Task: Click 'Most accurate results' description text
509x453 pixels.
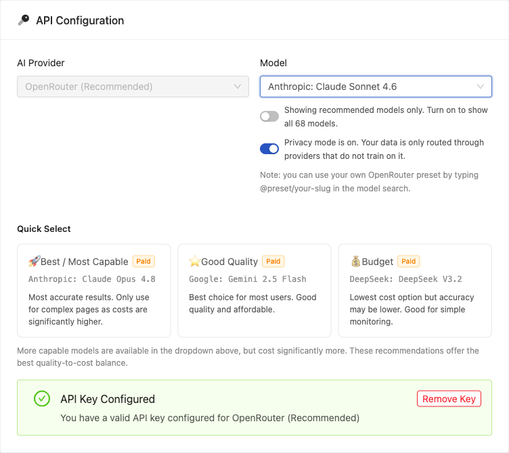Action: 89,310
